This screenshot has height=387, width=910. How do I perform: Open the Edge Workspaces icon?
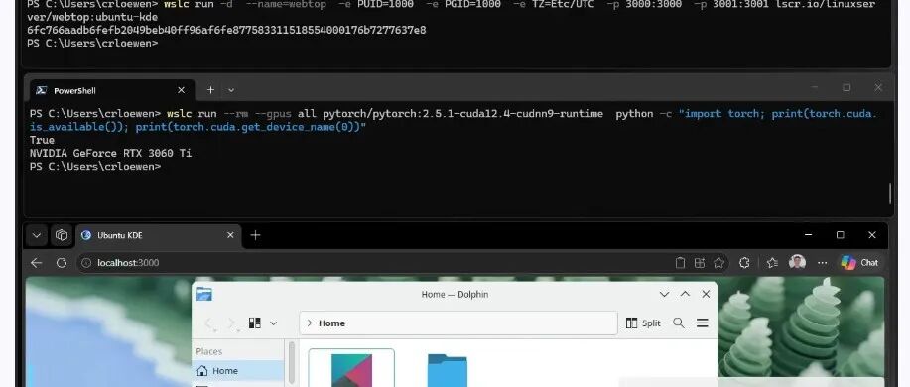[62, 235]
